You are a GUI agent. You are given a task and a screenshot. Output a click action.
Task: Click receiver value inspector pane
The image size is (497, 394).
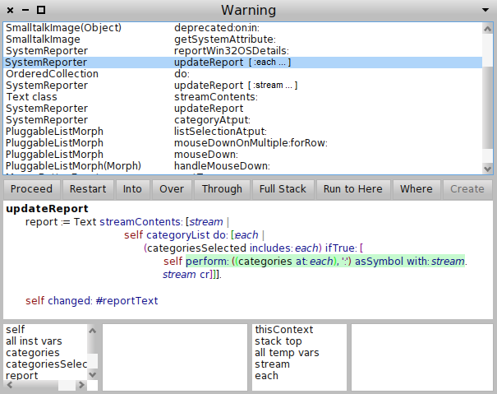[x=175, y=357]
